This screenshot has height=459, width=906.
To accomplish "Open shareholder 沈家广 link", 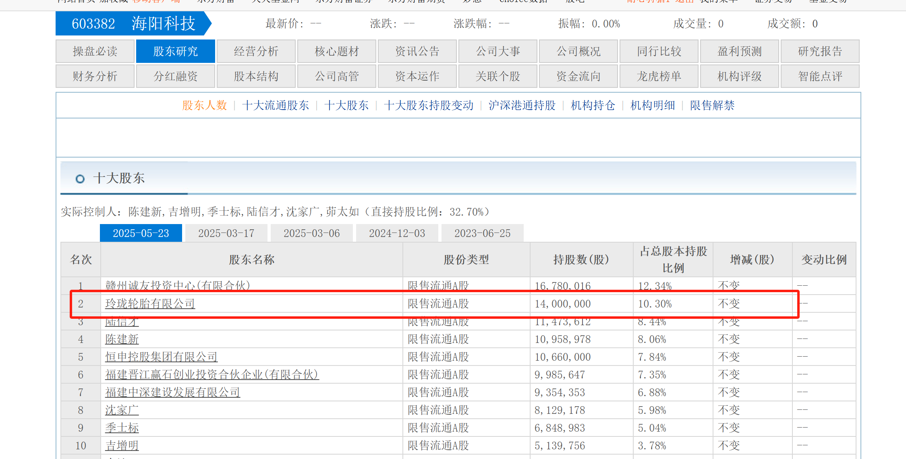I will coord(122,410).
